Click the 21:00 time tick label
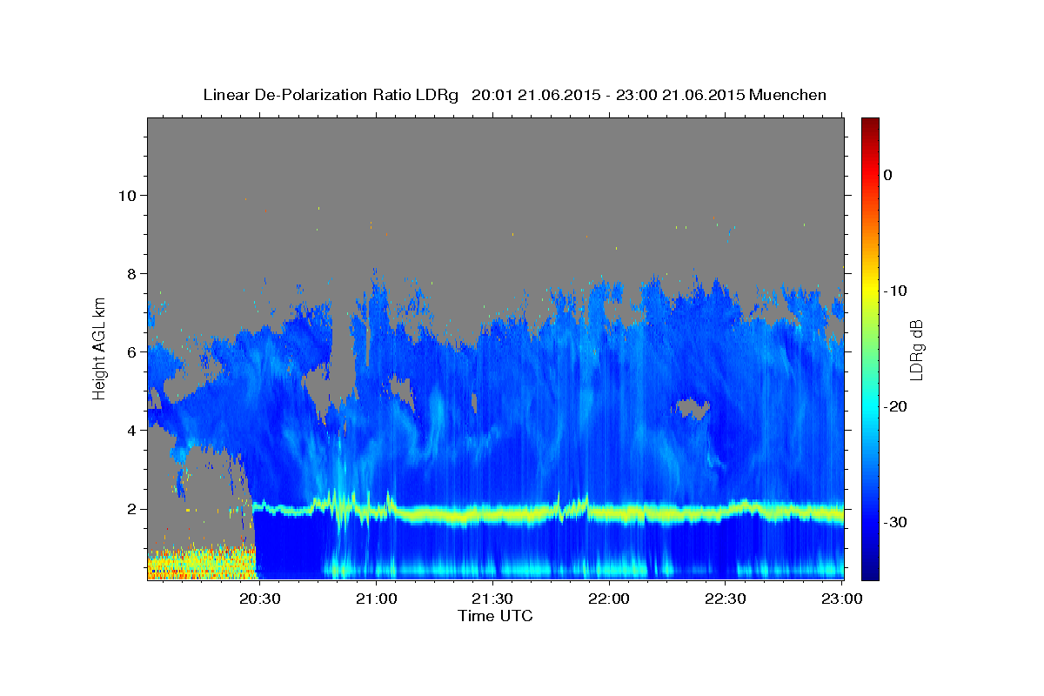The height and width of the screenshot is (696, 1044). 376,599
